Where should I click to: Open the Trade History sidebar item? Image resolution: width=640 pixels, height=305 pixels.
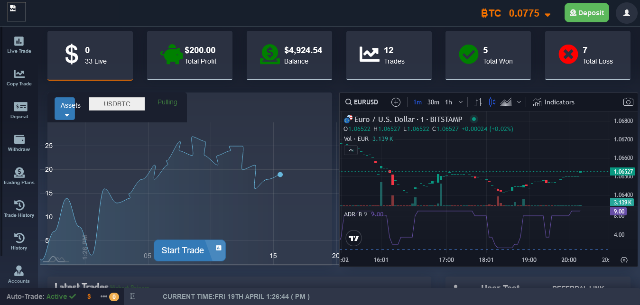(19, 209)
